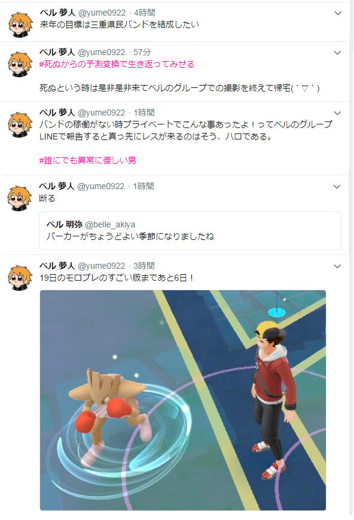Expand the chevron menu on the 4時間 tweet
Image resolution: width=354 pixels, height=520 pixels.
point(338,13)
